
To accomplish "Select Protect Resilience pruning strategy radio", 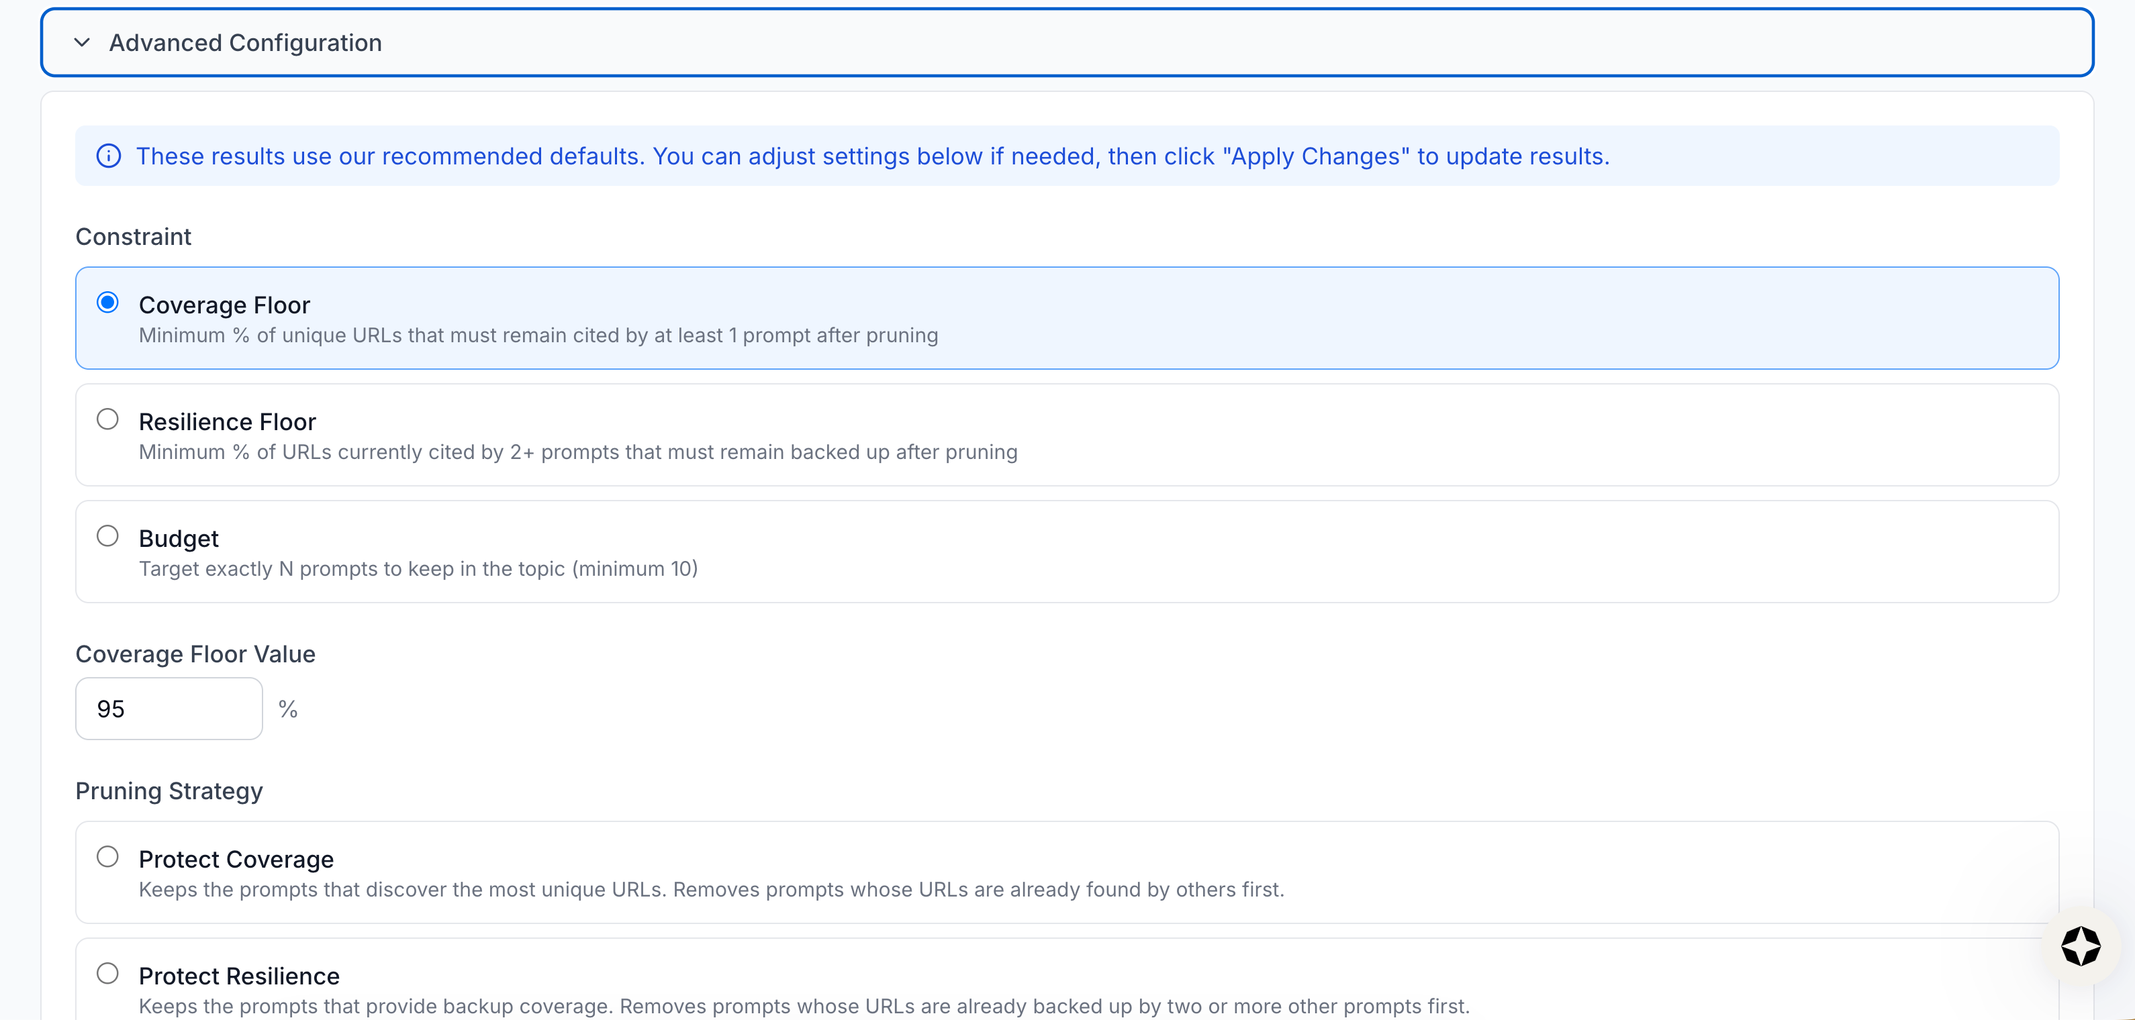I will [x=107, y=974].
